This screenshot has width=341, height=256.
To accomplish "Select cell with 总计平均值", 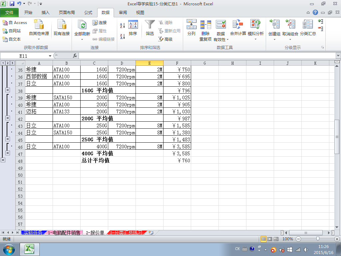I will pos(94,160).
